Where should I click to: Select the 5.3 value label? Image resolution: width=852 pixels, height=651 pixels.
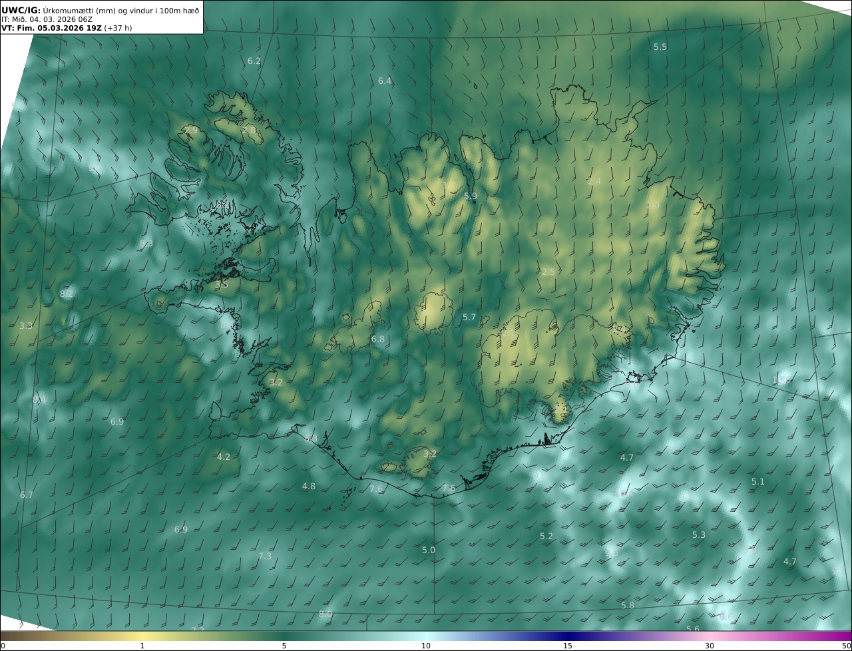(699, 535)
